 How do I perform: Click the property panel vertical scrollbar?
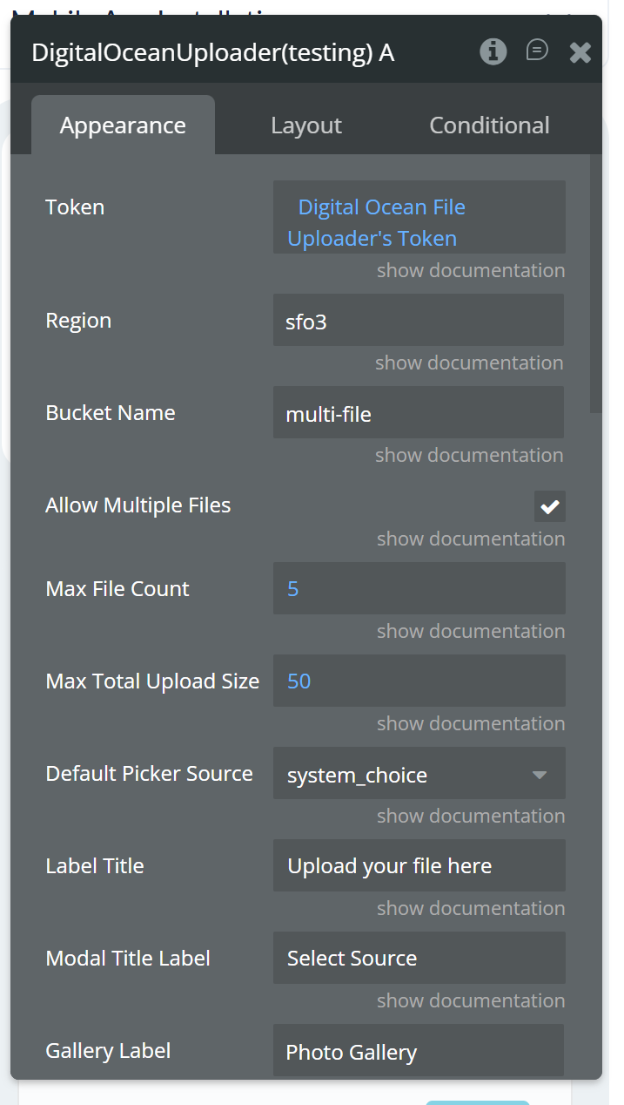click(x=595, y=283)
